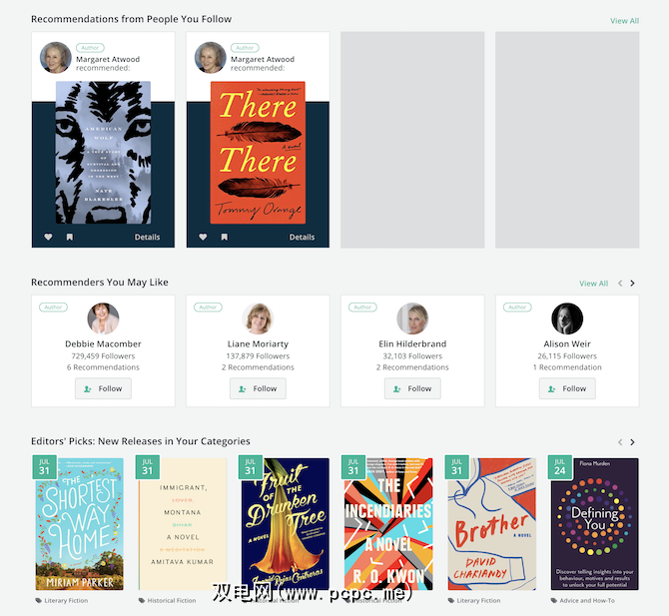
Task: Bookmark the There There book
Action: tap(224, 238)
